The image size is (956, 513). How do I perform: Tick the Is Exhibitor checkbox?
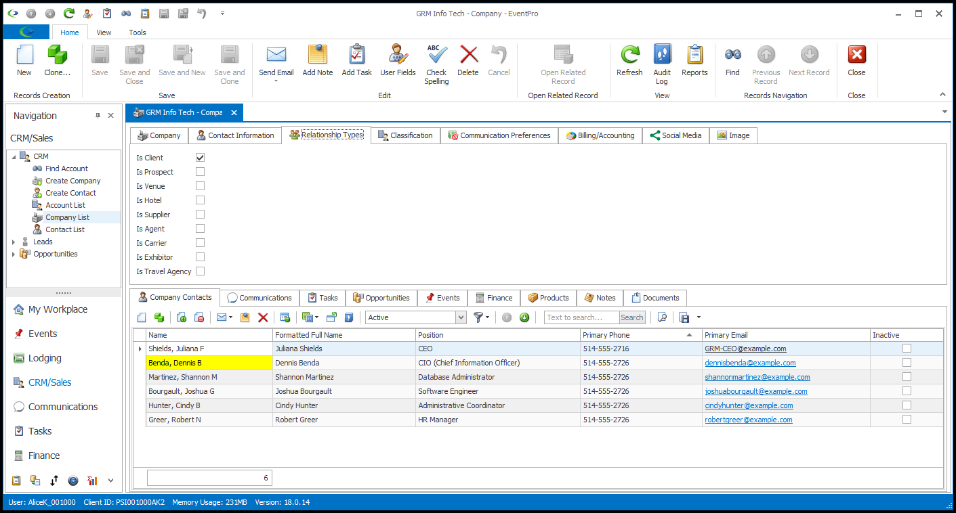coord(200,257)
